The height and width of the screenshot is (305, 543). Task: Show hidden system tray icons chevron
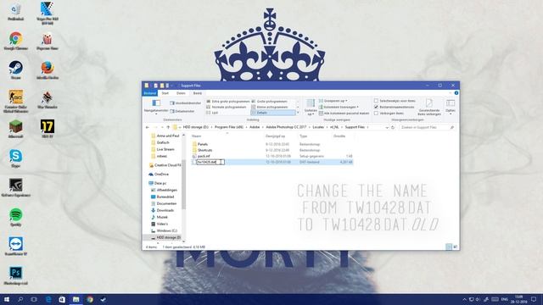point(464,299)
